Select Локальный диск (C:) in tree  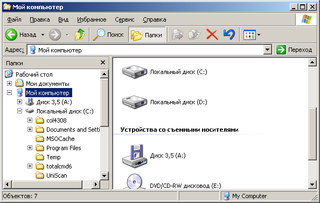[x=65, y=111]
